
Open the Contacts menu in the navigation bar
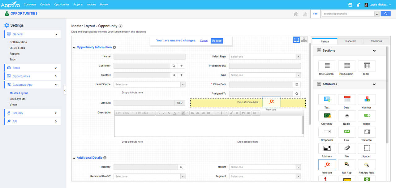(45, 4)
